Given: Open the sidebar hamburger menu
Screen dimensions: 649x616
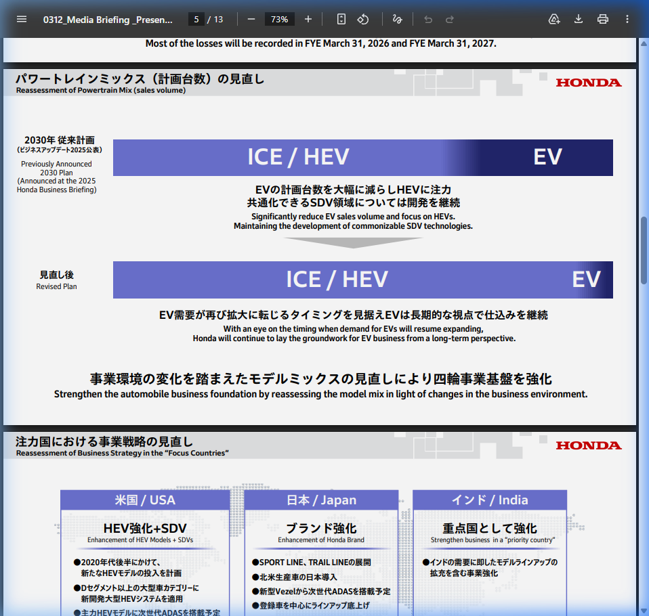Looking at the screenshot, I should pos(22,20).
